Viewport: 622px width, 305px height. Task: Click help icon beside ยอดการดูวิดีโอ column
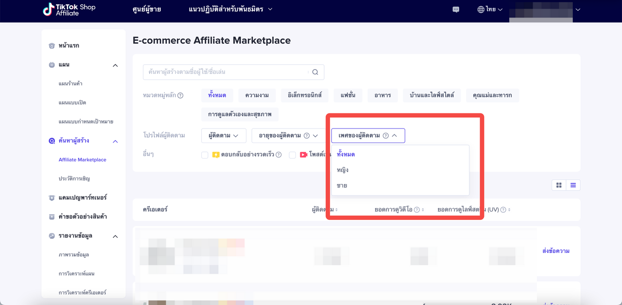(x=417, y=210)
